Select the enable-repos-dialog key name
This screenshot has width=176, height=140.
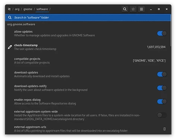27,100
